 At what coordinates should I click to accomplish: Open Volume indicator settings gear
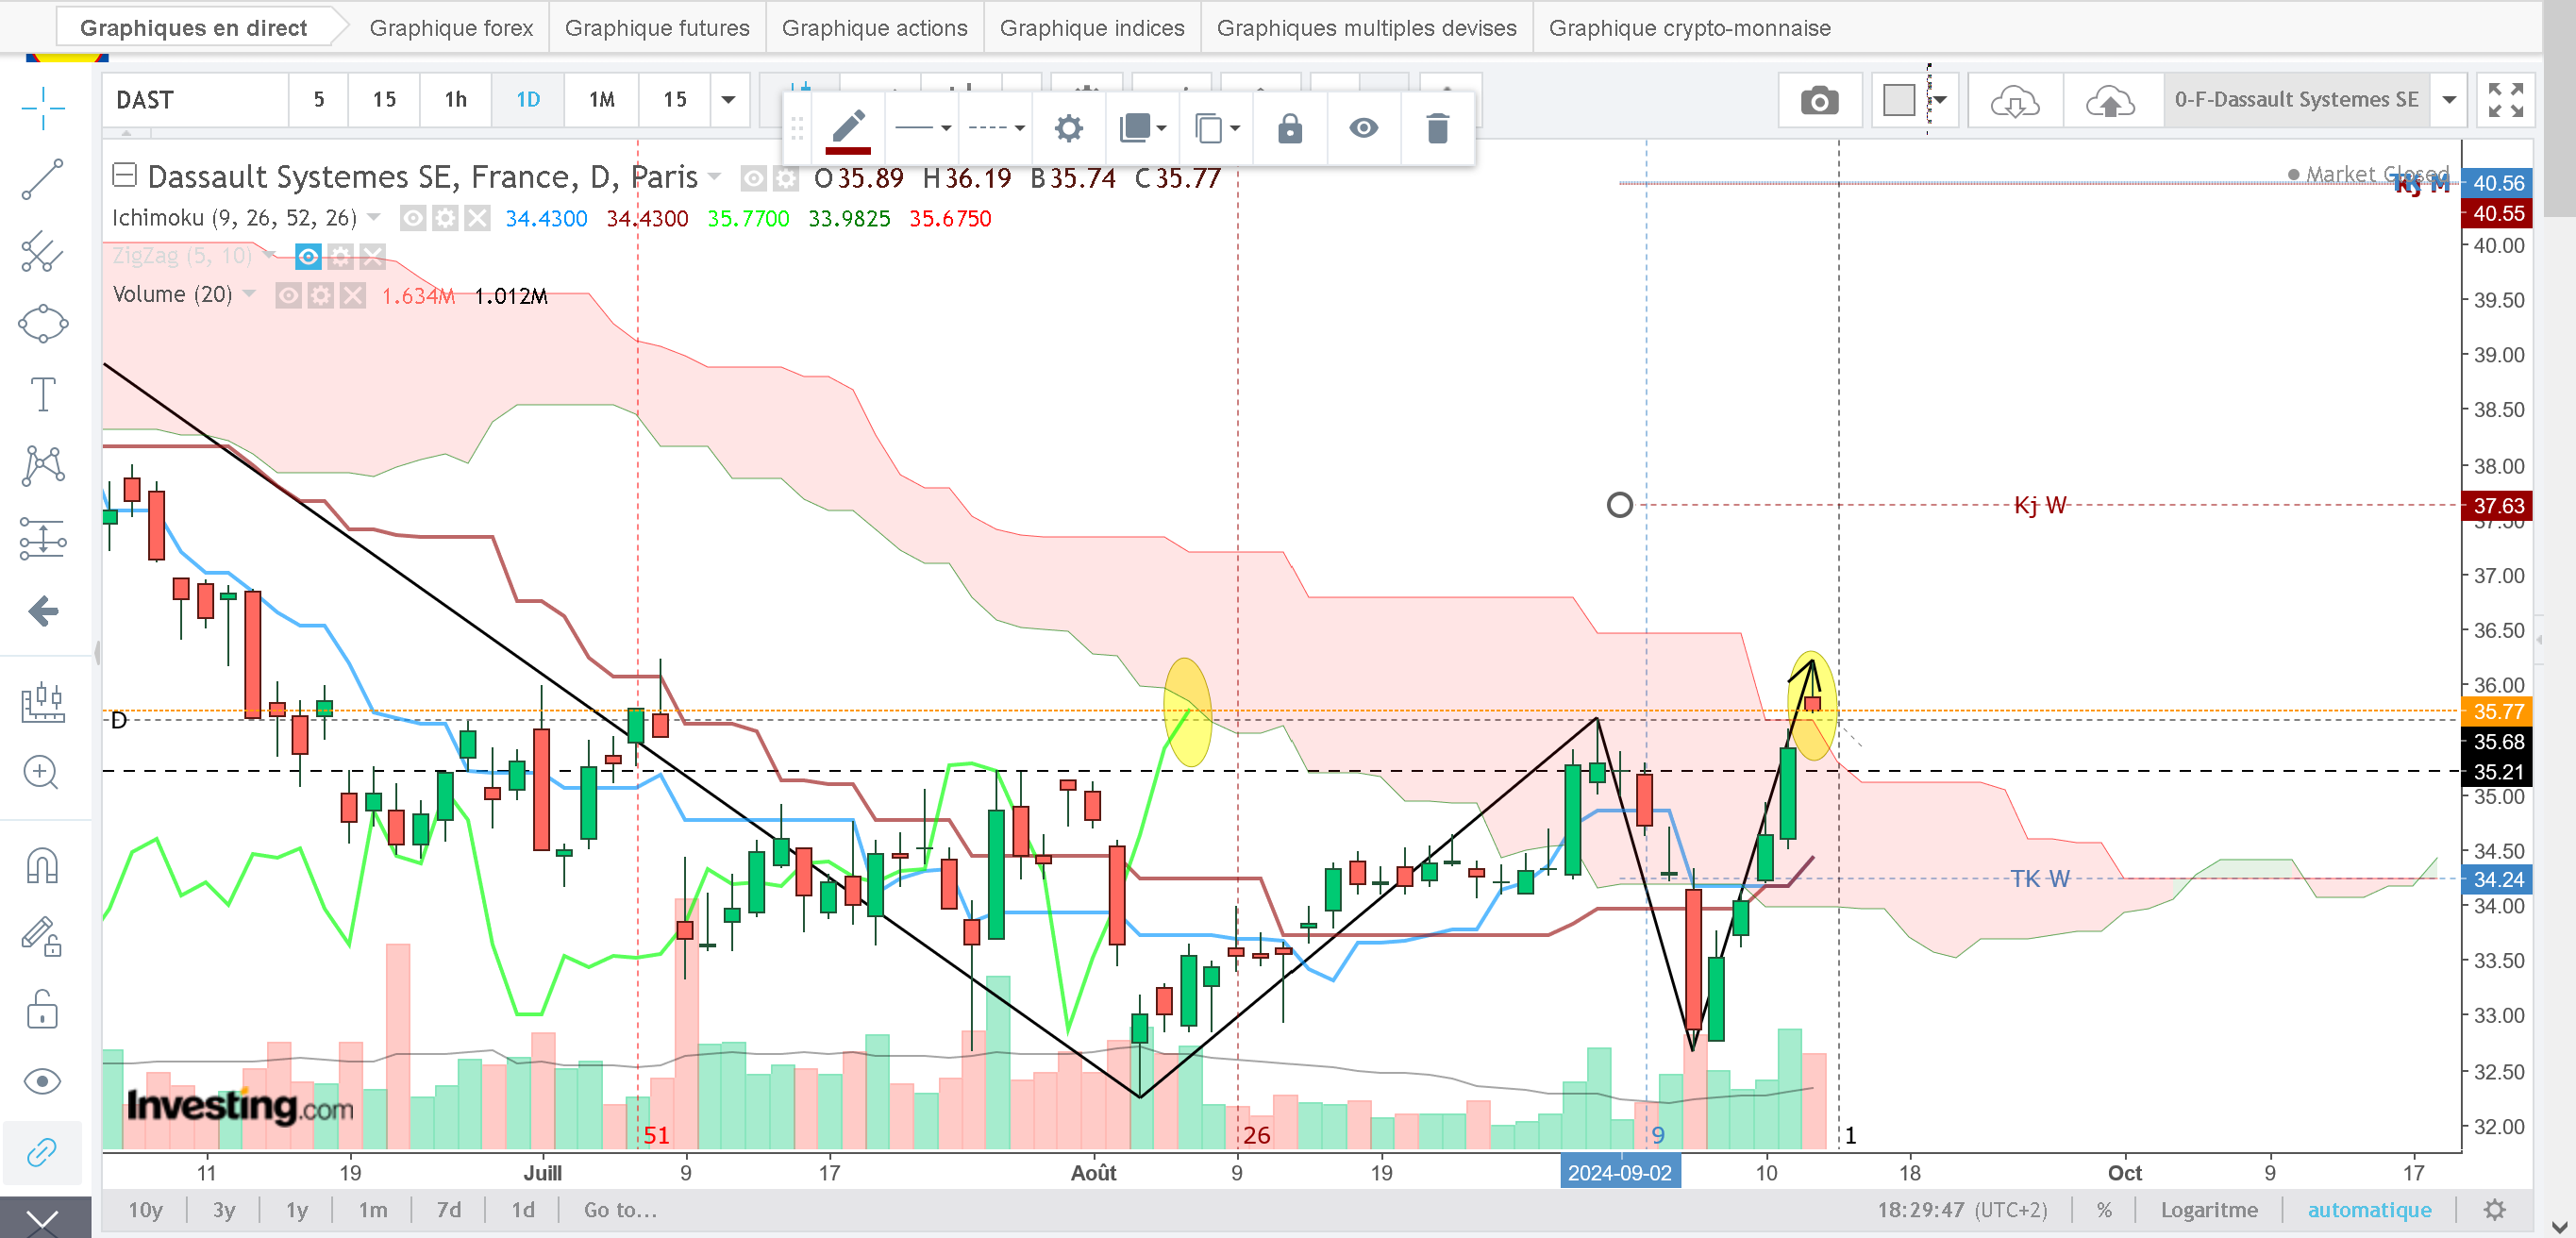[320, 295]
